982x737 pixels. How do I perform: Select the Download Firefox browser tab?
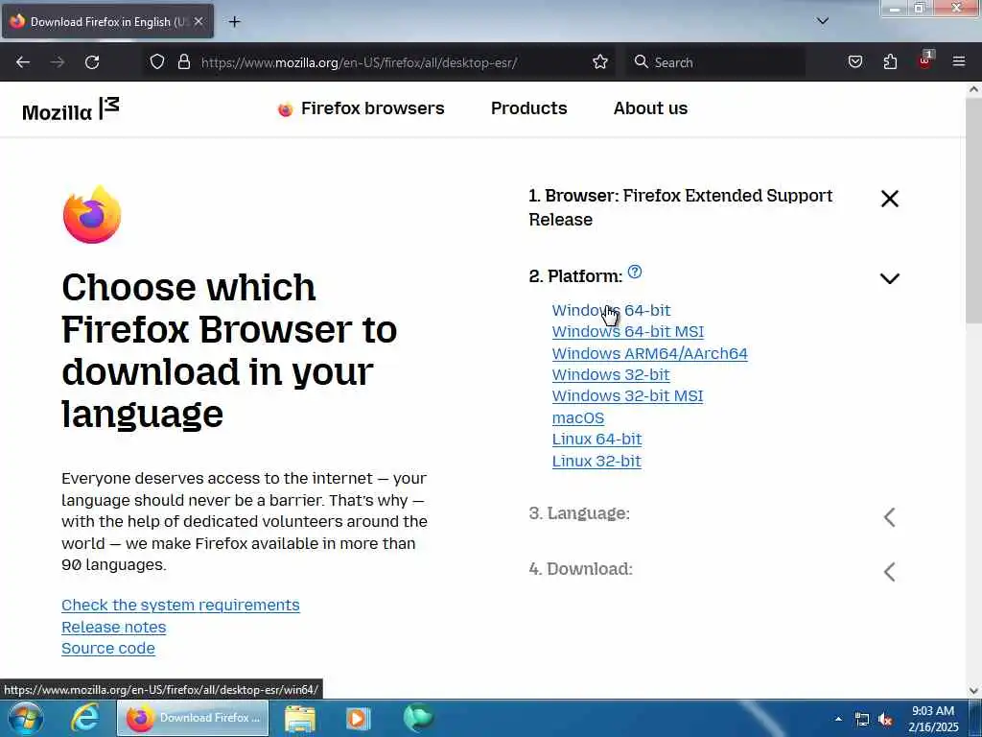click(107, 22)
